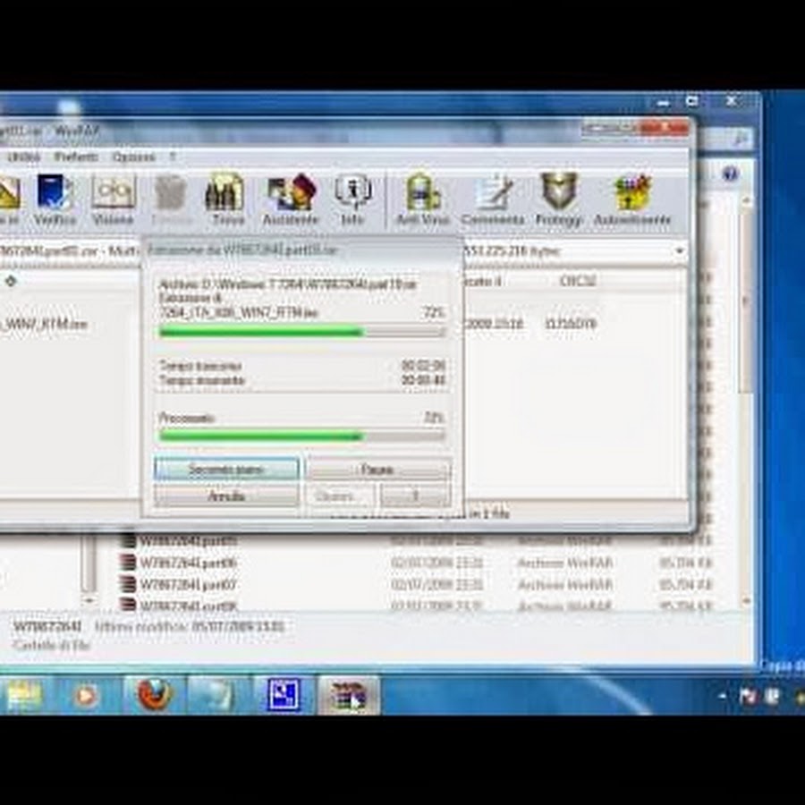The height and width of the screenshot is (805, 805).
Task: Open the Utilità menu
Action: 23,157
